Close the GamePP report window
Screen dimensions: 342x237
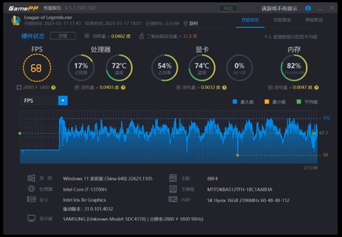coord(332,8)
